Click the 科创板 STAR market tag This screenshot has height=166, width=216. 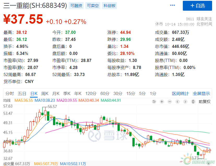[109, 5]
